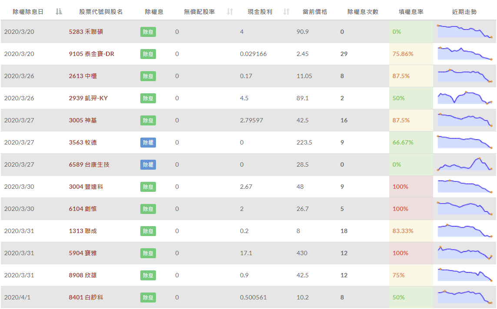Image resolution: width=497 pixels, height=309 pixels.
Task: Select the 430 current price cell
Action: (x=302, y=253)
